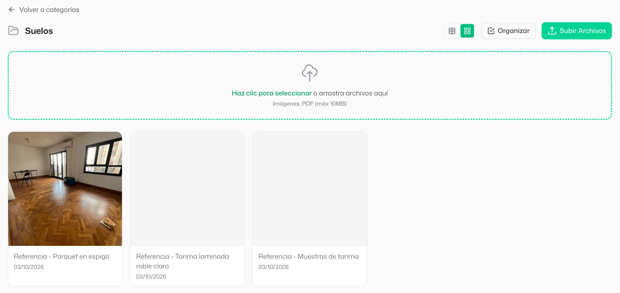Viewport: 620px width, 293px height.
Task: Click the Subir Archivos button
Action: click(577, 31)
